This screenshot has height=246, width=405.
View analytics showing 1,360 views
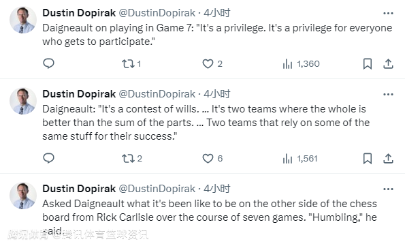pos(301,63)
